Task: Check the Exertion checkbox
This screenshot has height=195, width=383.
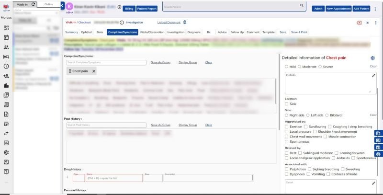Action: coord(287,126)
